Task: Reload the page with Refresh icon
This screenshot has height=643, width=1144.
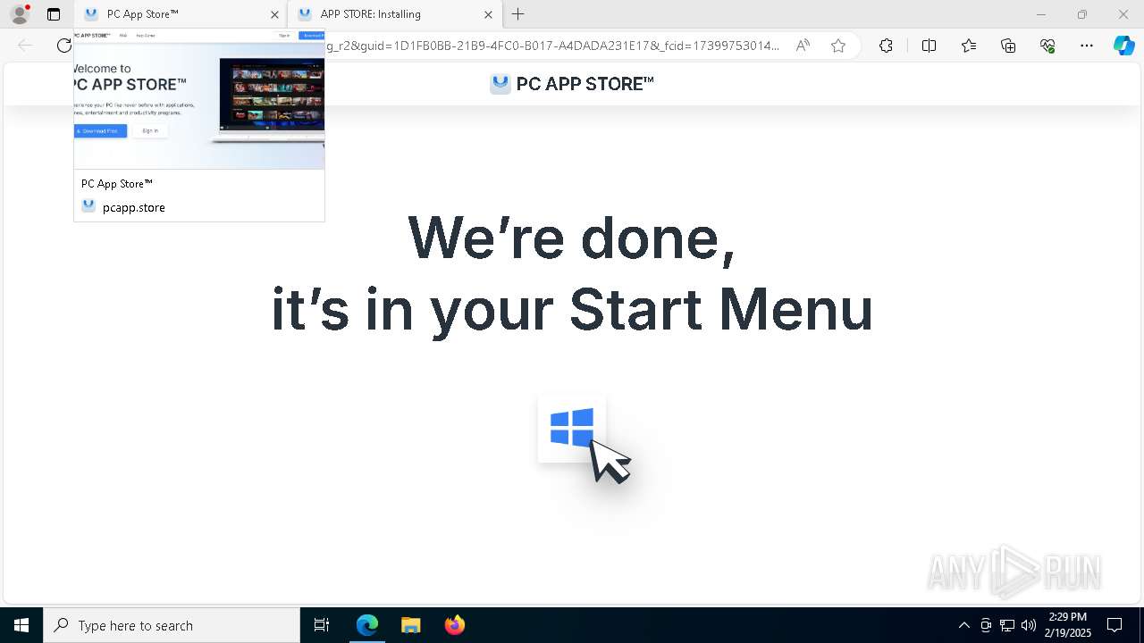Action: 63,46
